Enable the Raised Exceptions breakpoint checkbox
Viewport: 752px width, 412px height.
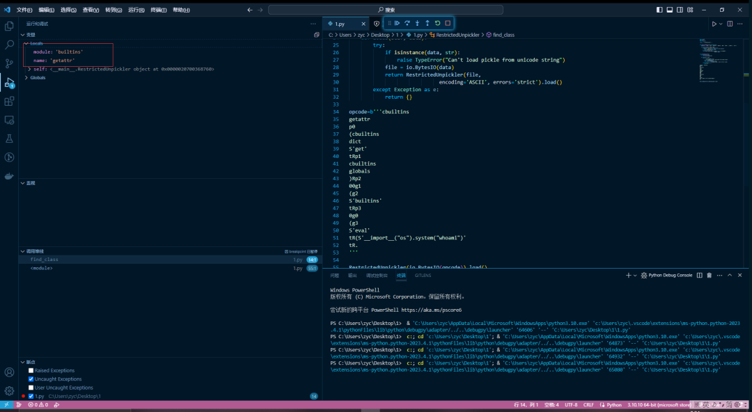pos(31,370)
